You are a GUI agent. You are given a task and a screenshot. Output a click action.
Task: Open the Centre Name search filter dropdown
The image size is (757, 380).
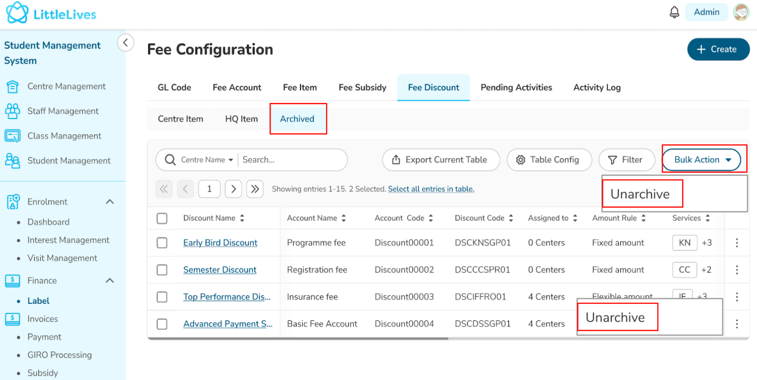coord(207,160)
